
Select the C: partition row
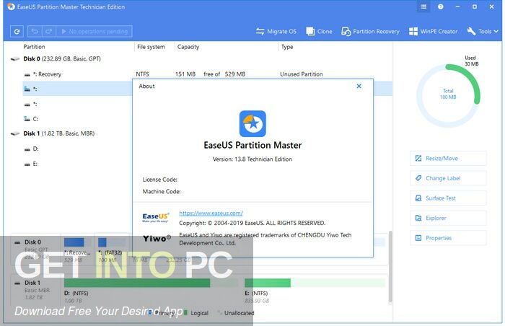(x=77, y=119)
